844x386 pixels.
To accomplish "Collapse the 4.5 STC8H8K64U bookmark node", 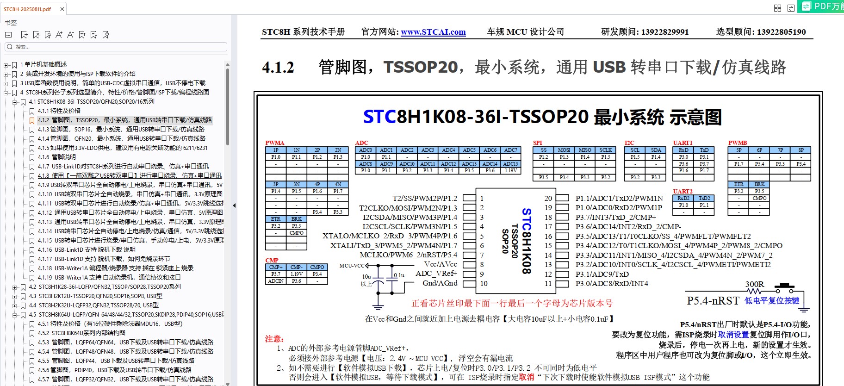I will click(15, 315).
